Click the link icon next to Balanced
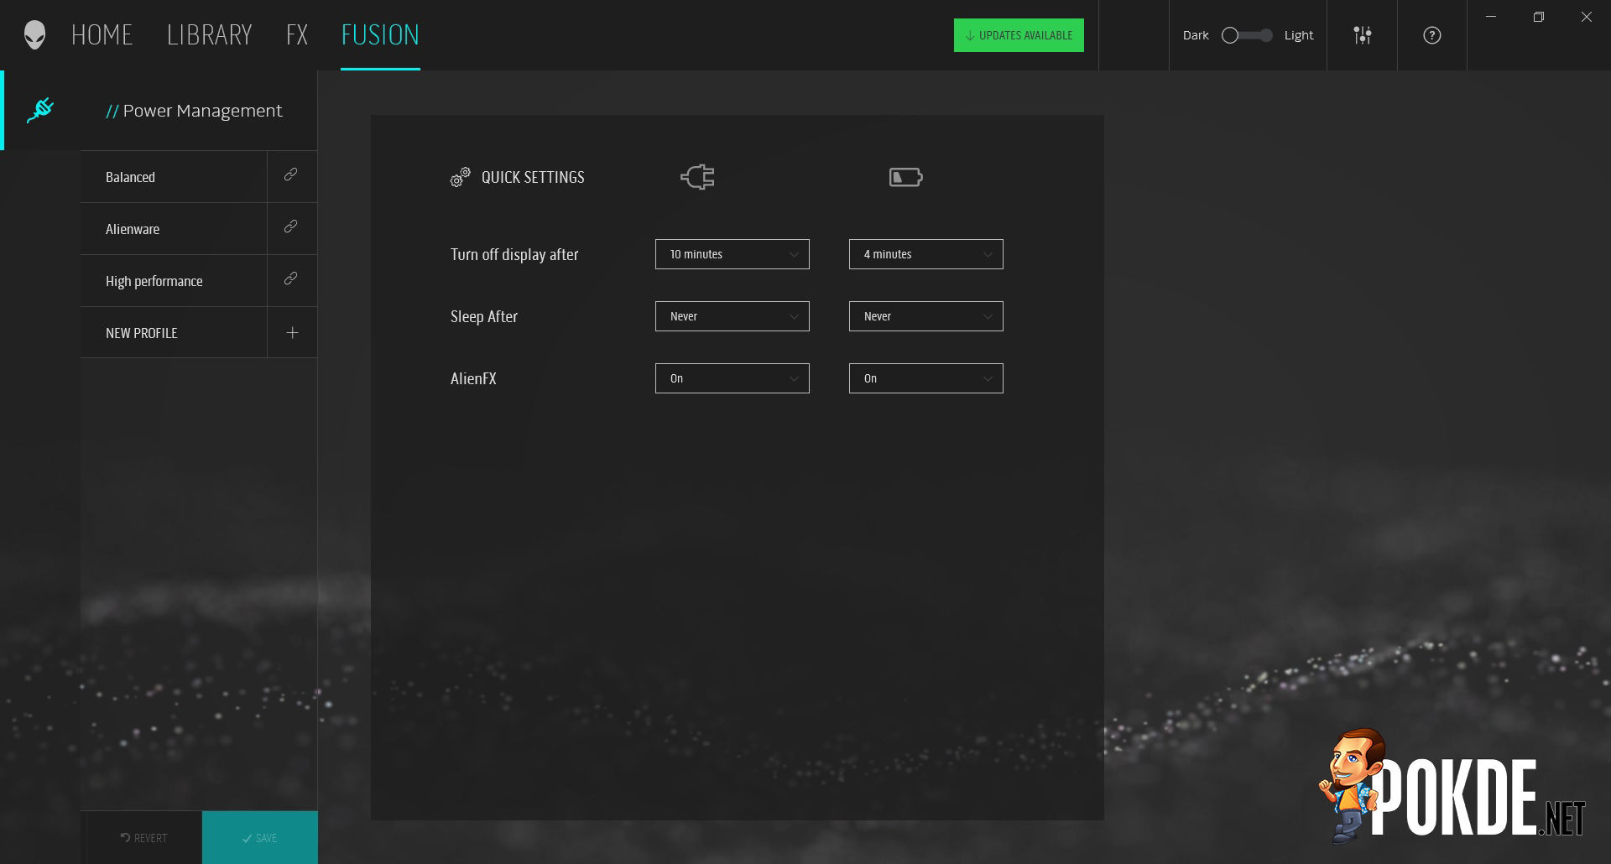Image resolution: width=1611 pixels, height=864 pixels. (291, 174)
